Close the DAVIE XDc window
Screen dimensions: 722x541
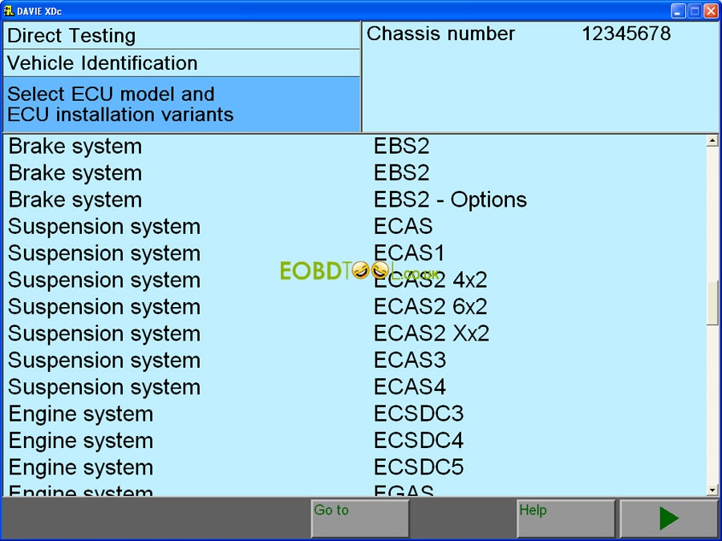point(711,11)
